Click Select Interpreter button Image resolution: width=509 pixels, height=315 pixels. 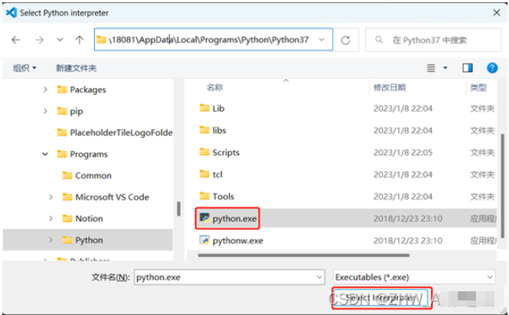point(381,297)
